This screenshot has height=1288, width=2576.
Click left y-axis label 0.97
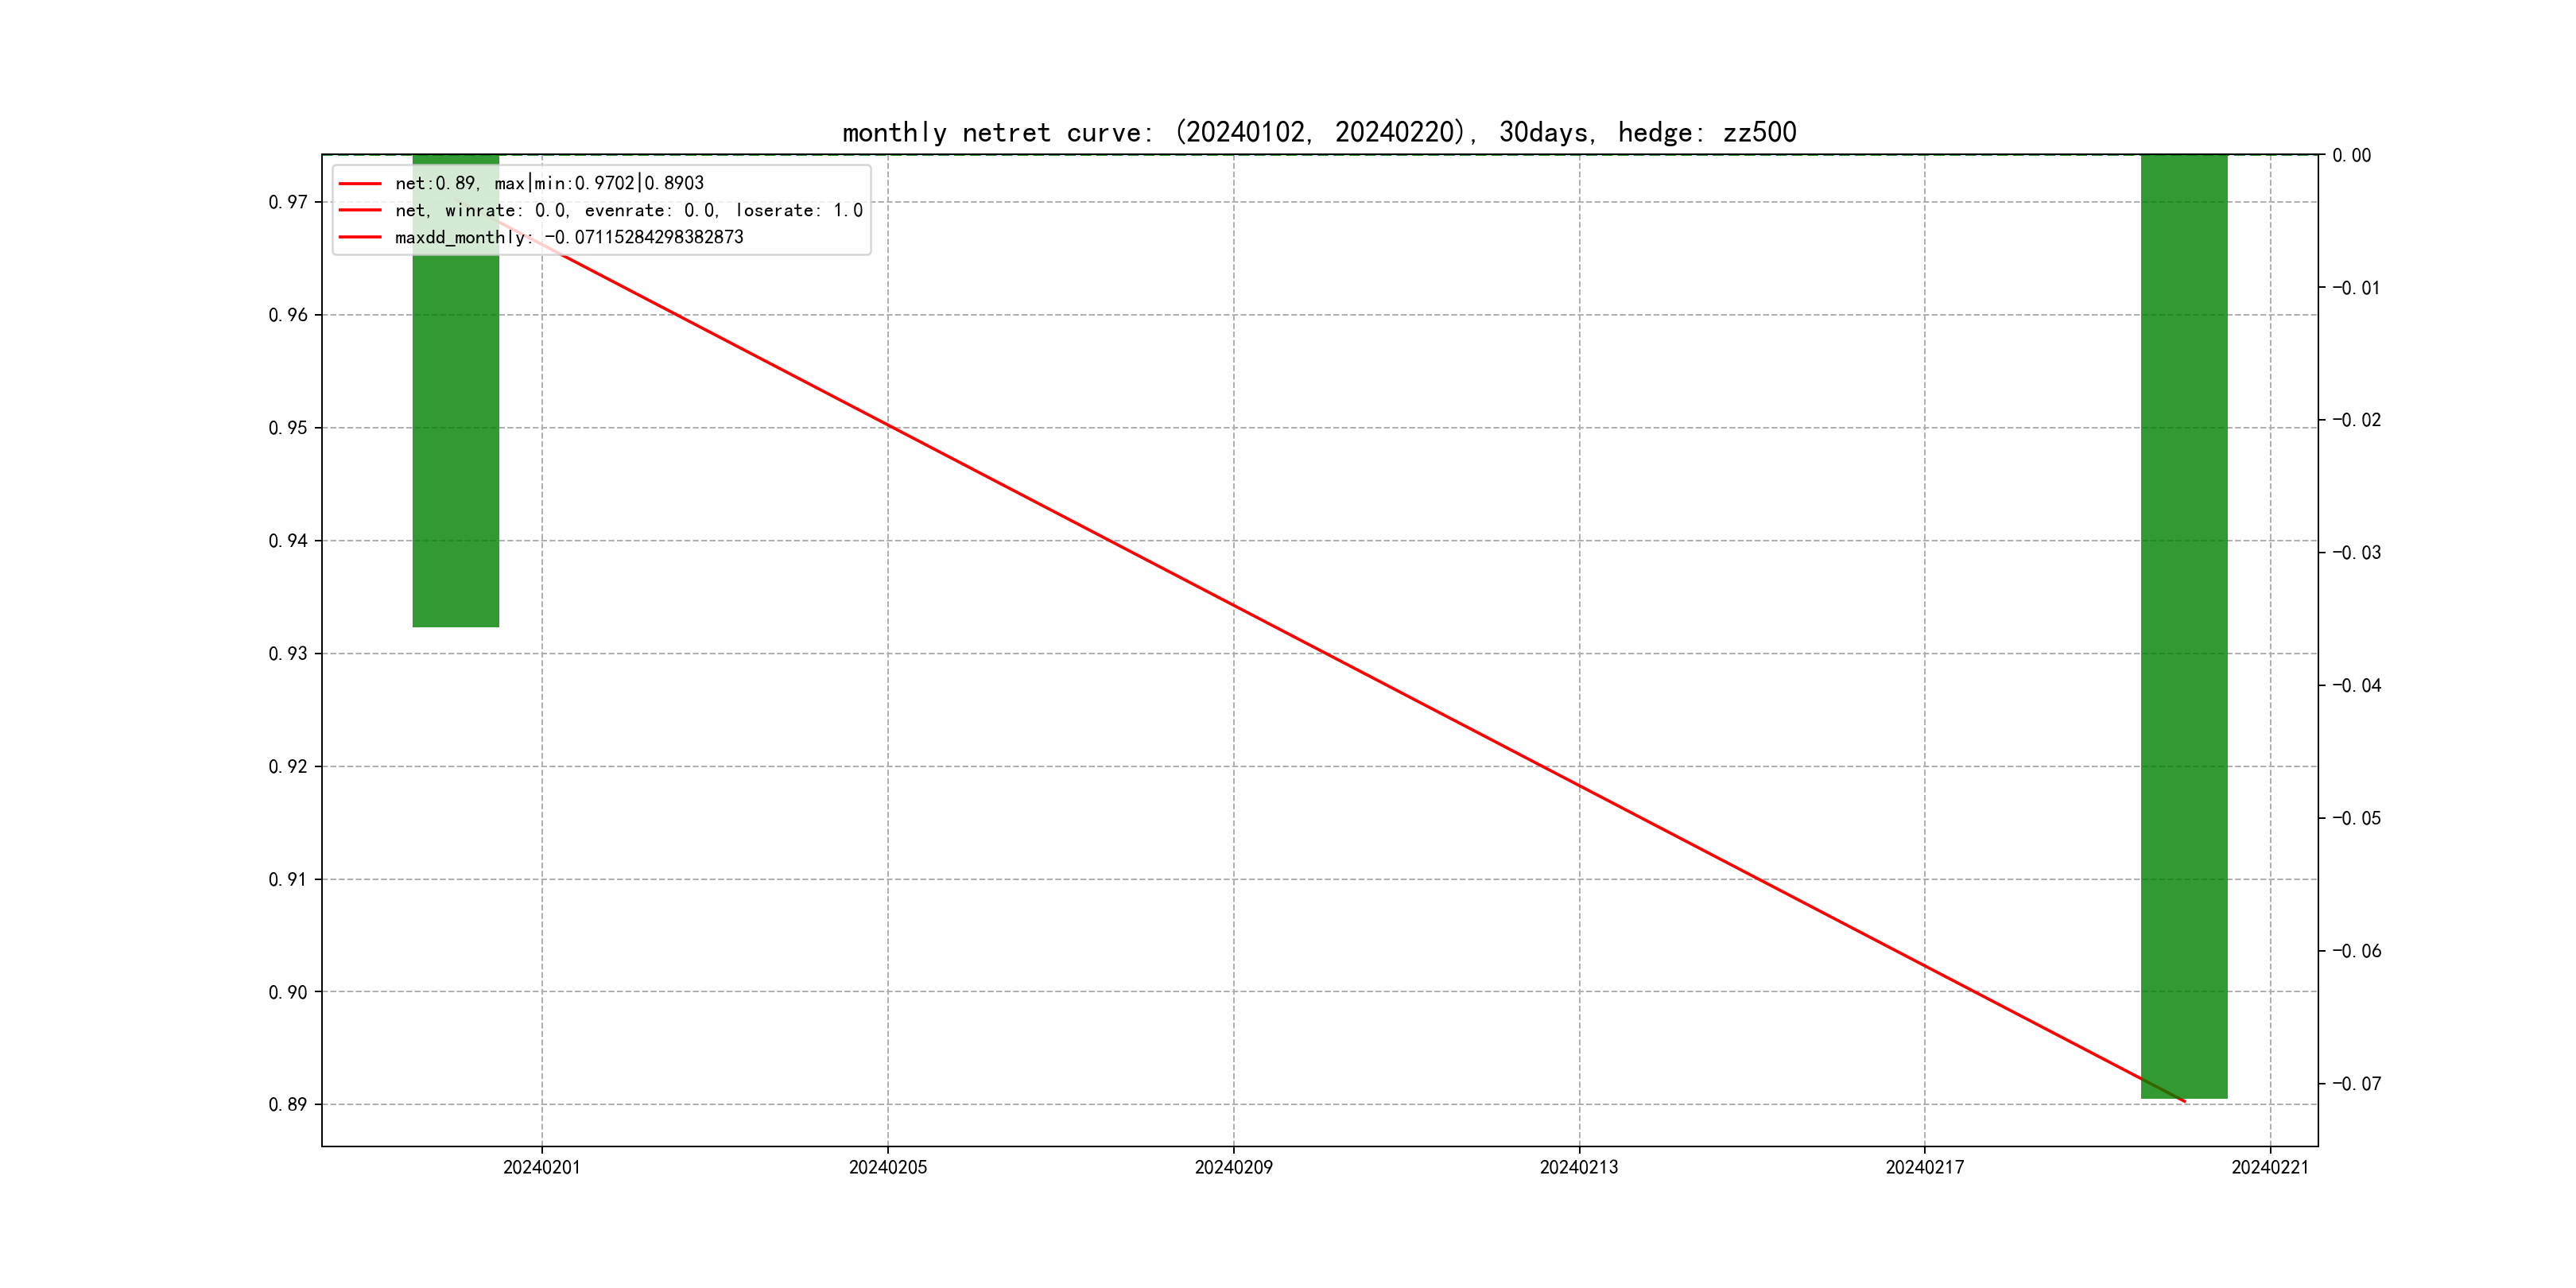pyautogui.click(x=288, y=202)
